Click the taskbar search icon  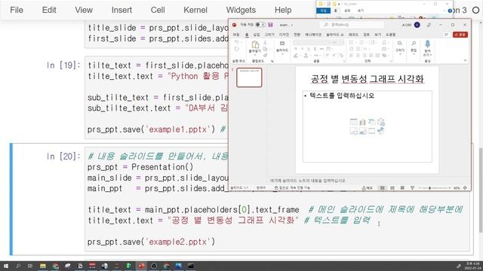18,266
